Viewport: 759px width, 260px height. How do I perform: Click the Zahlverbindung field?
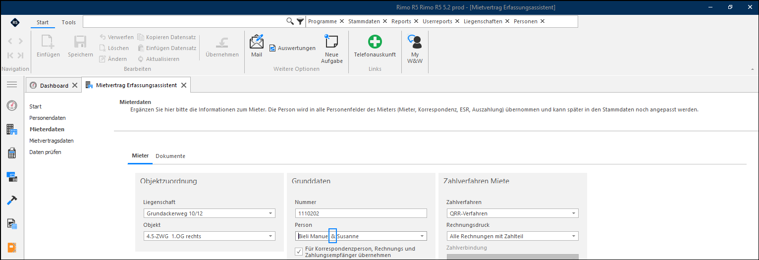(x=512, y=257)
